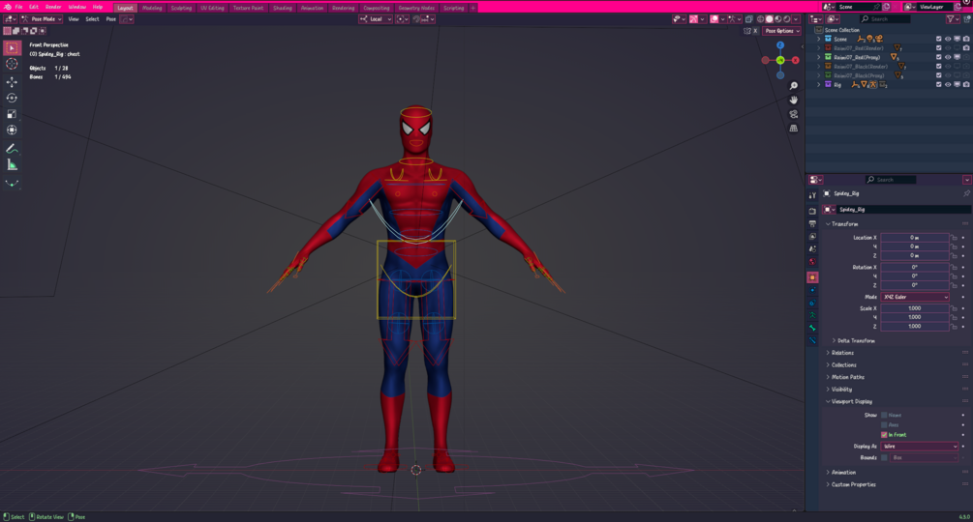
Task: Select the Breakdowner pose tool
Action: coord(12,184)
